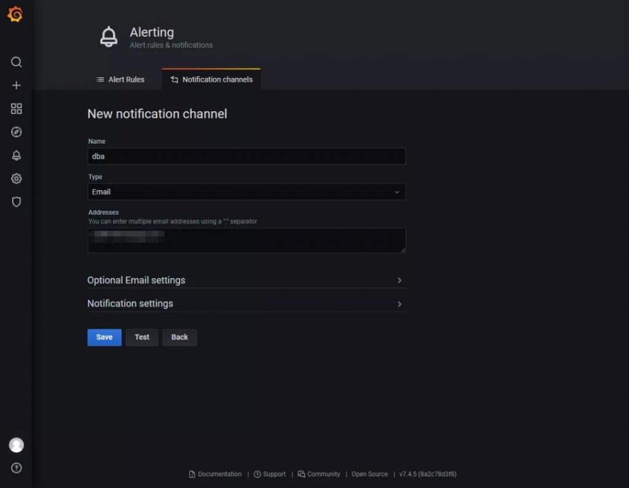This screenshot has height=488, width=629.
Task: Click version v7.4.5 footer link
Action: pos(428,474)
